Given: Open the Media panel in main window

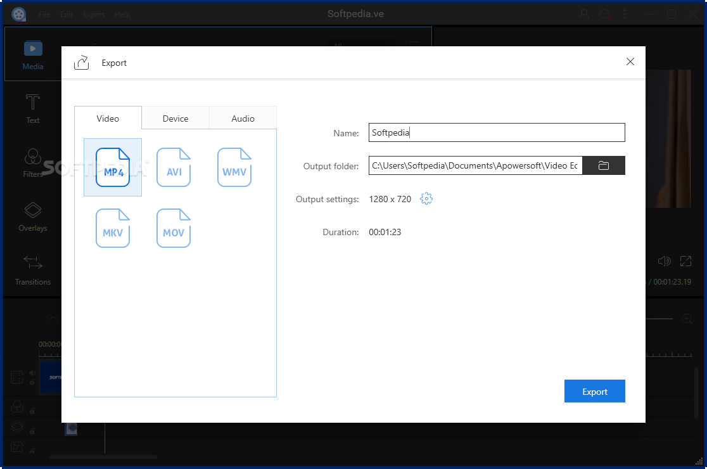Looking at the screenshot, I should coord(33,55).
